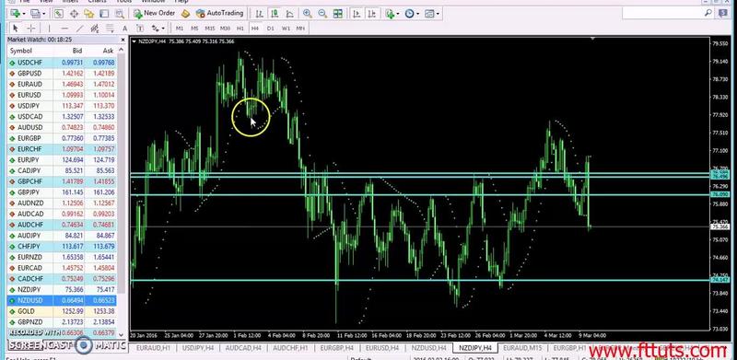
Task: Select the M5 timeframe button
Action: (194, 29)
